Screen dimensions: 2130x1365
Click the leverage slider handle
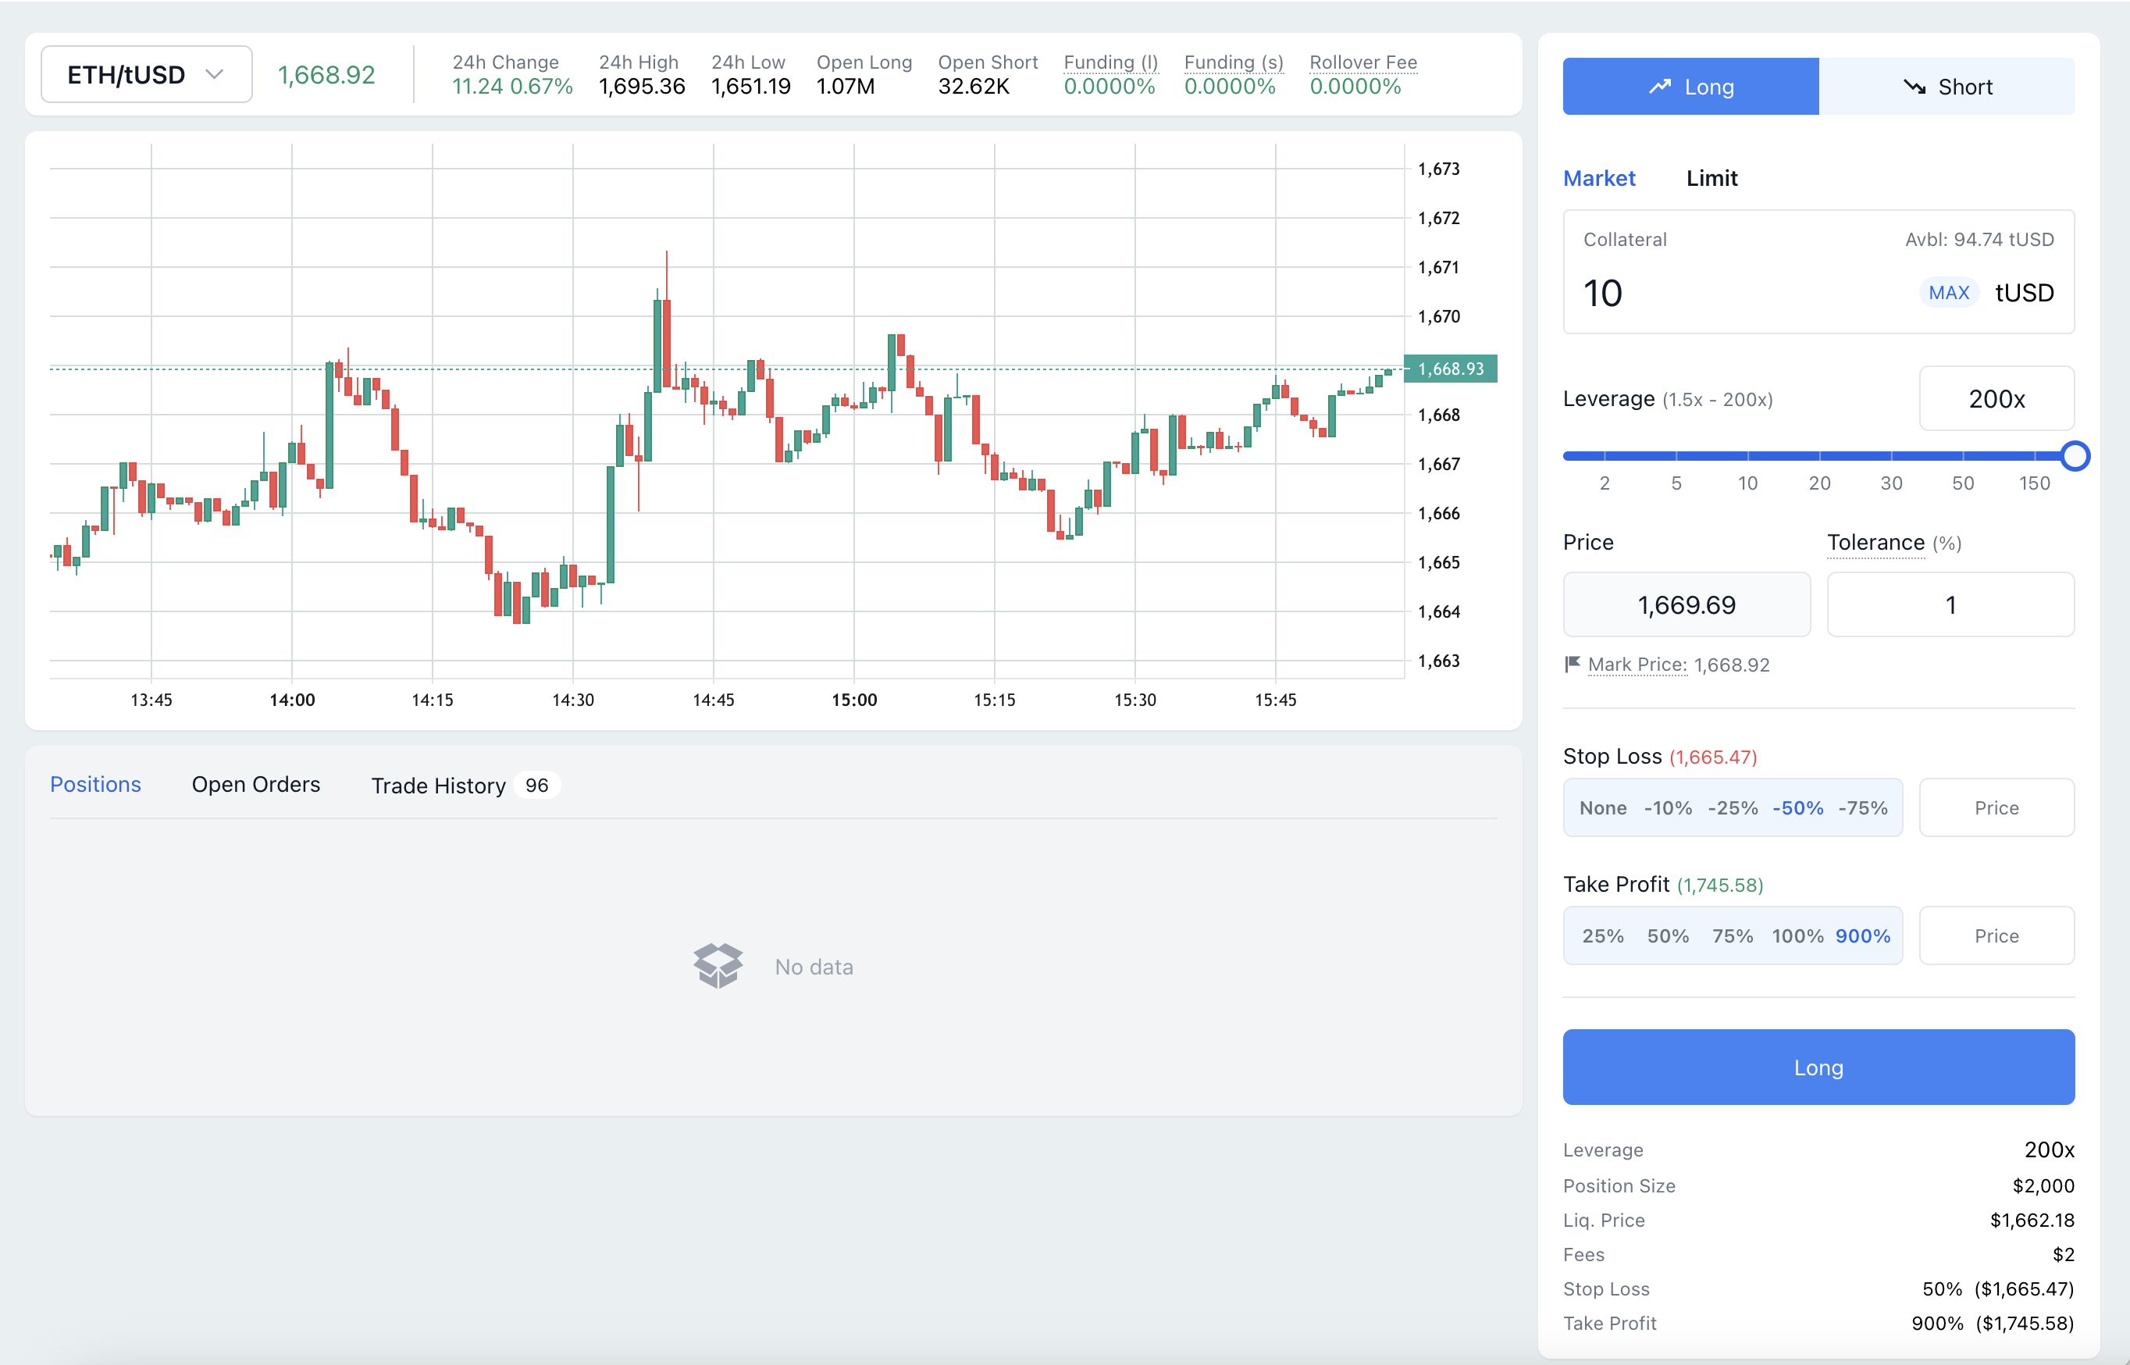point(2075,455)
